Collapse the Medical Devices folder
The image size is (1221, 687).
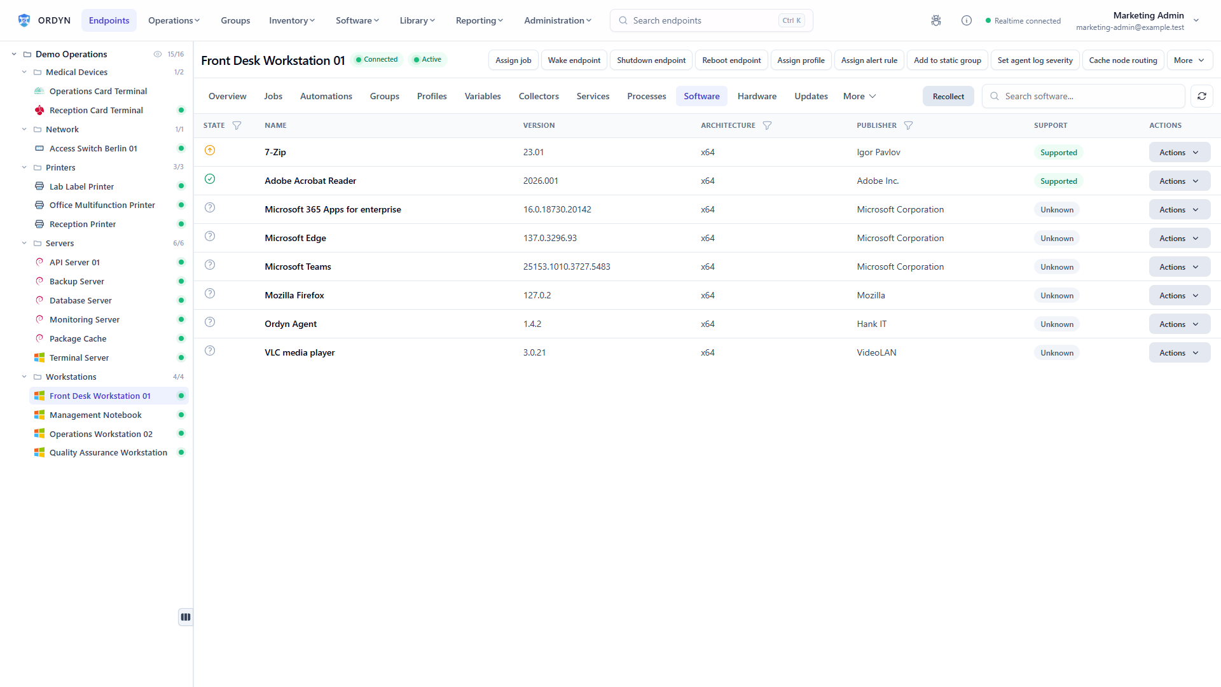coord(24,72)
